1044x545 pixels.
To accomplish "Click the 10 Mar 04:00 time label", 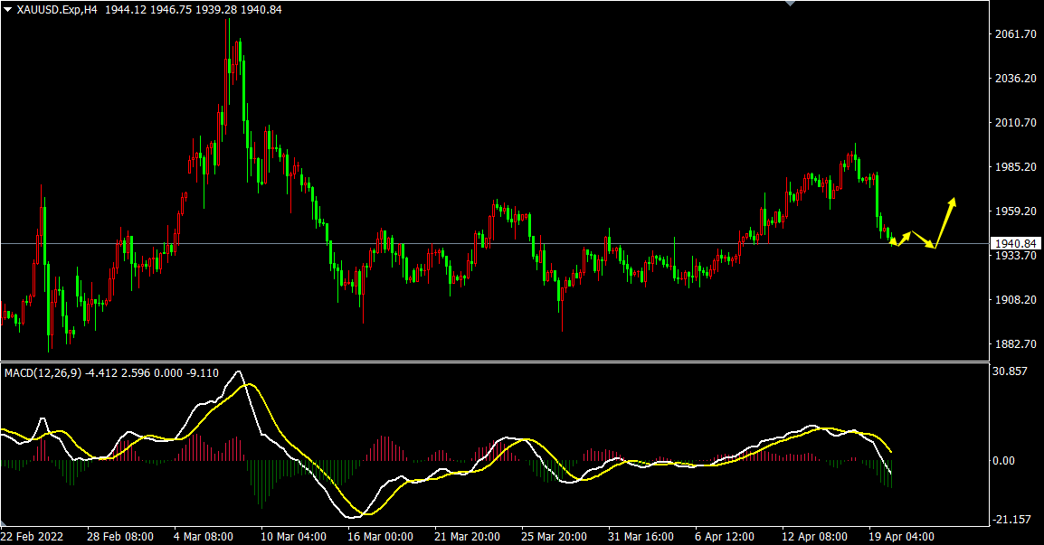I will 295,536.
